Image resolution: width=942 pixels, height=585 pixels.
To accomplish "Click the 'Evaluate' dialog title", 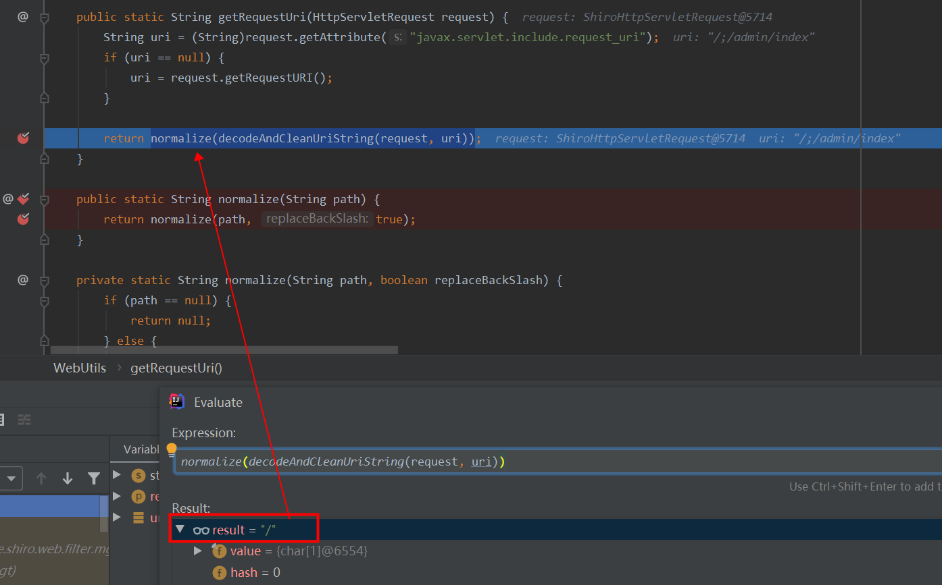I will [218, 402].
